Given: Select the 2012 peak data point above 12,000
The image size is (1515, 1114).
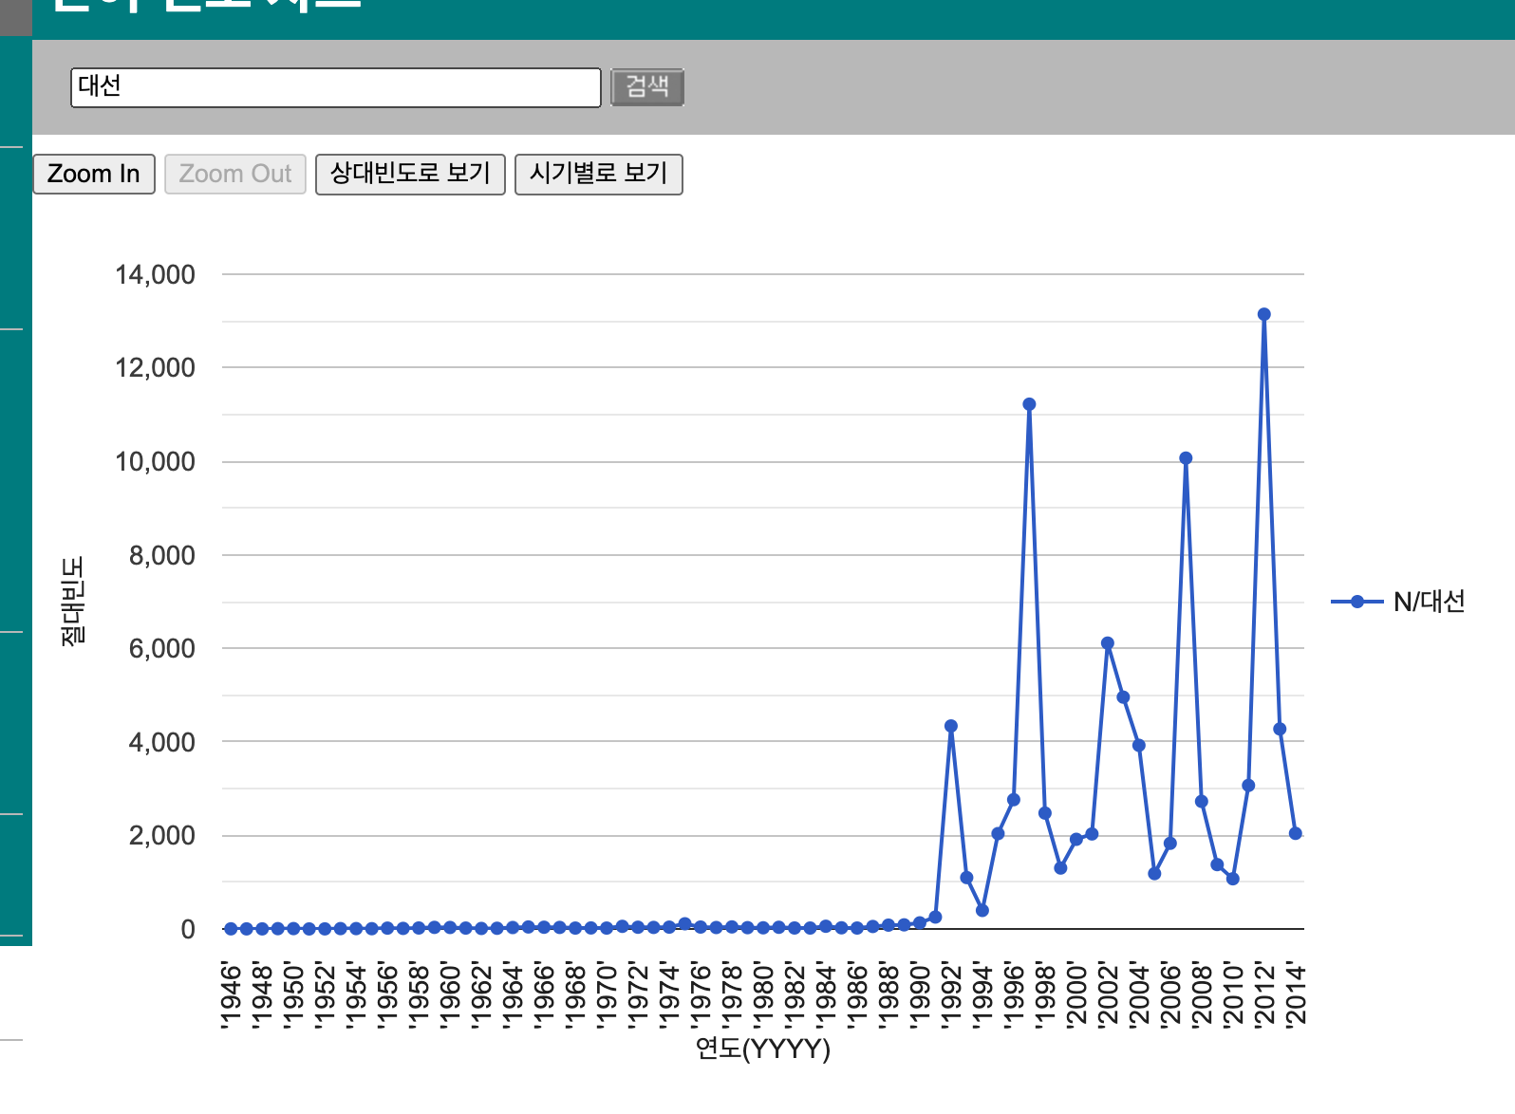Looking at the screenshot, I should [x=1263, y=314].
